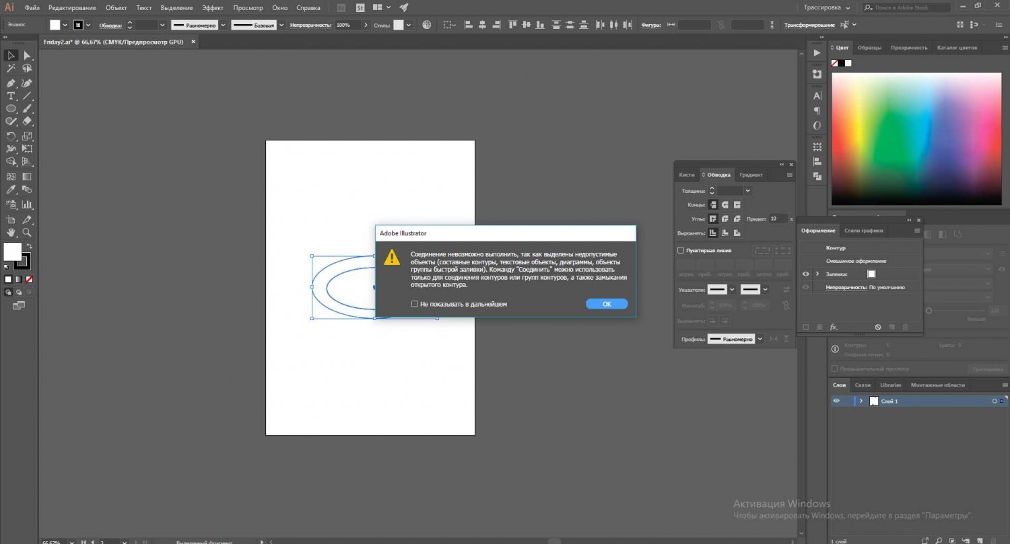The image size is (1010, 544).
Task: Open the fill color dropdown in control bar
Action: [x=65, y=25]
